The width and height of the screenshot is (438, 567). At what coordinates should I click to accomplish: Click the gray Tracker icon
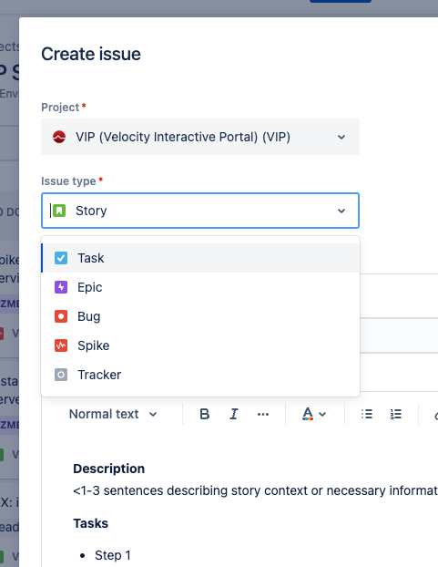(61, 375)
